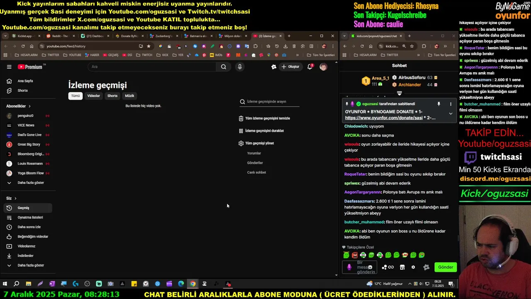Screen dimensions: 531x299
Task: Open Beğendiğim videolar in sidebar
Action: [28, 237]
